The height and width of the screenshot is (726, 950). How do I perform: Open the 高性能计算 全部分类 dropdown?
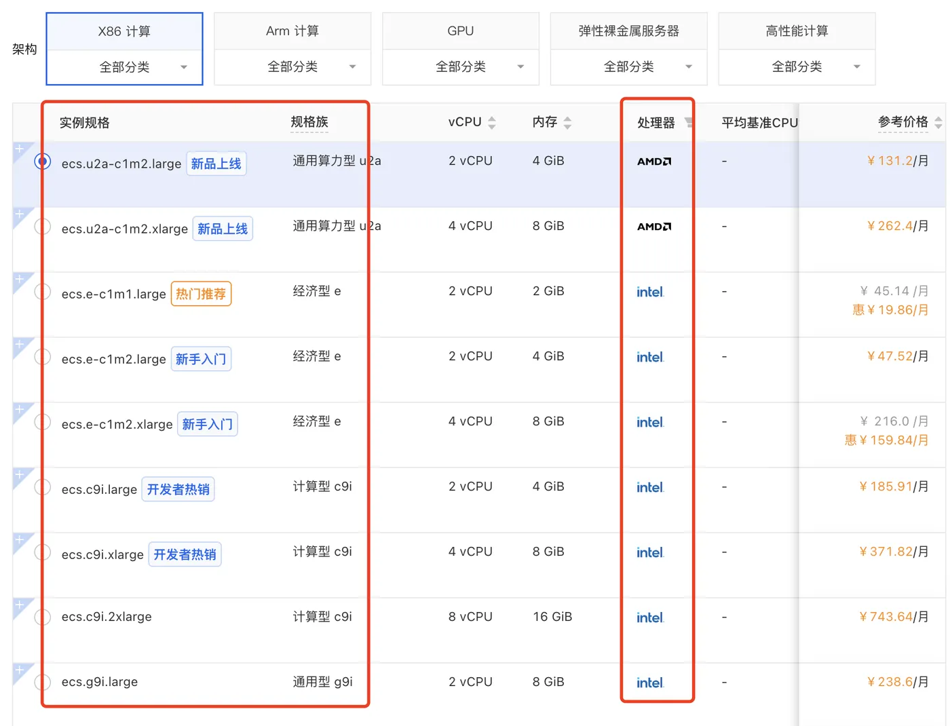[x=797, y=67]
